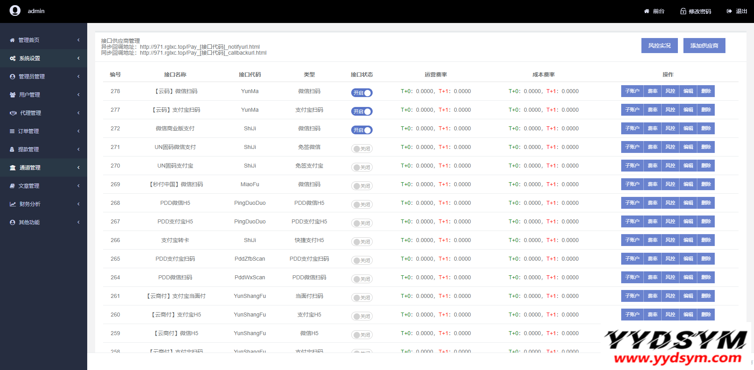Click the bank icon for 通道管理
This screenshot has height=370, width=754.
tap(13, 168)
